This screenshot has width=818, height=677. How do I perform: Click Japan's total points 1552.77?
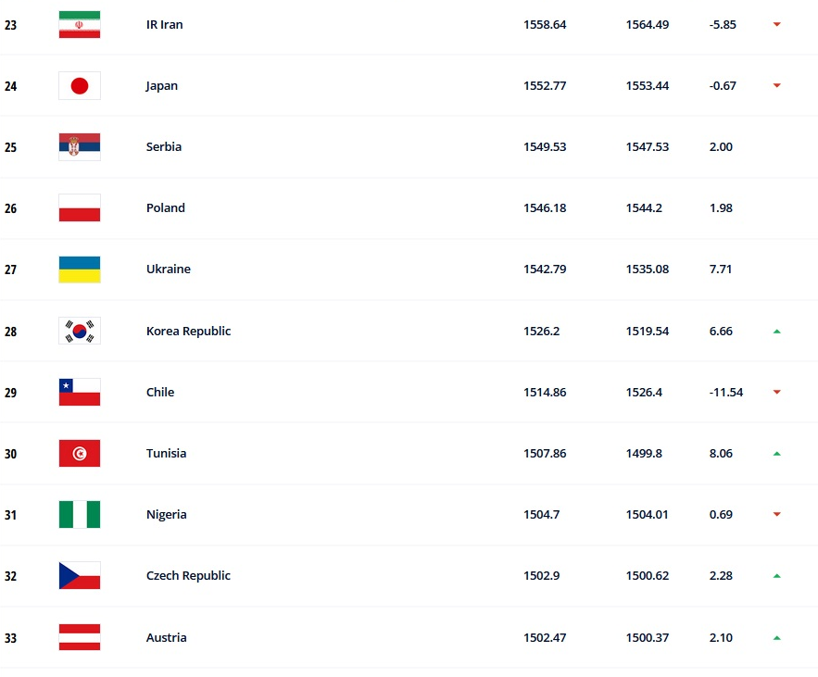(545, 86)
